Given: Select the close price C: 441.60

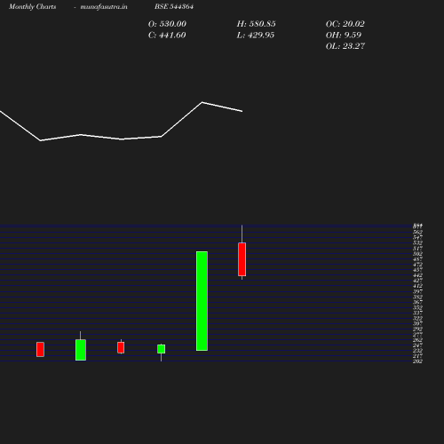Looking at the screenshot, I should click(x=167, y=35).
